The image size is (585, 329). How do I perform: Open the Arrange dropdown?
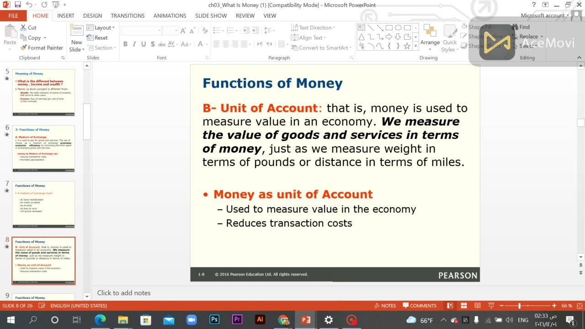(430, 37)
